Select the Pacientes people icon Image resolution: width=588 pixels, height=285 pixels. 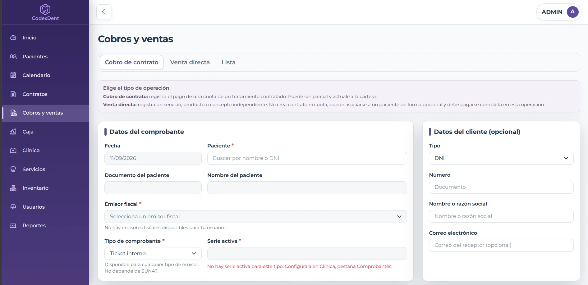13,57
